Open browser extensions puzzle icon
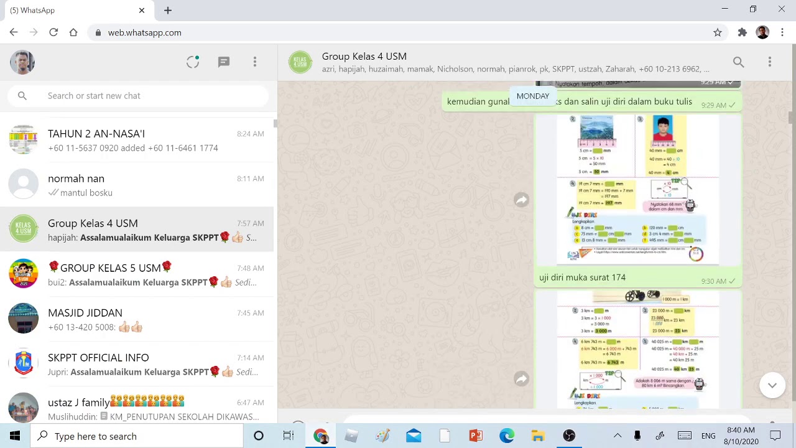Viewport: 796px width, 448px height. 742,32
